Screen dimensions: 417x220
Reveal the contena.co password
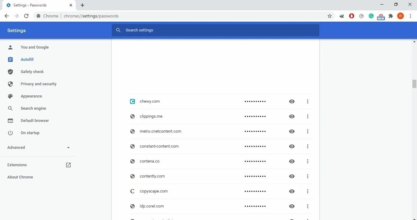(x=292, y=161)
